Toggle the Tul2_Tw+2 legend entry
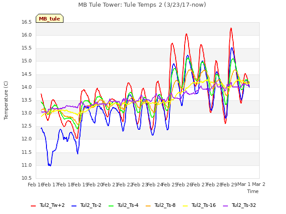 coord(48,205)
